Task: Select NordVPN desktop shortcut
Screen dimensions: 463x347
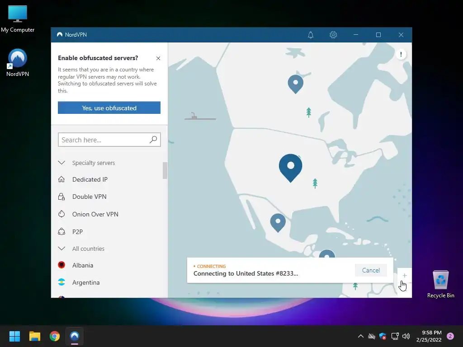Action: coord(18,62)
